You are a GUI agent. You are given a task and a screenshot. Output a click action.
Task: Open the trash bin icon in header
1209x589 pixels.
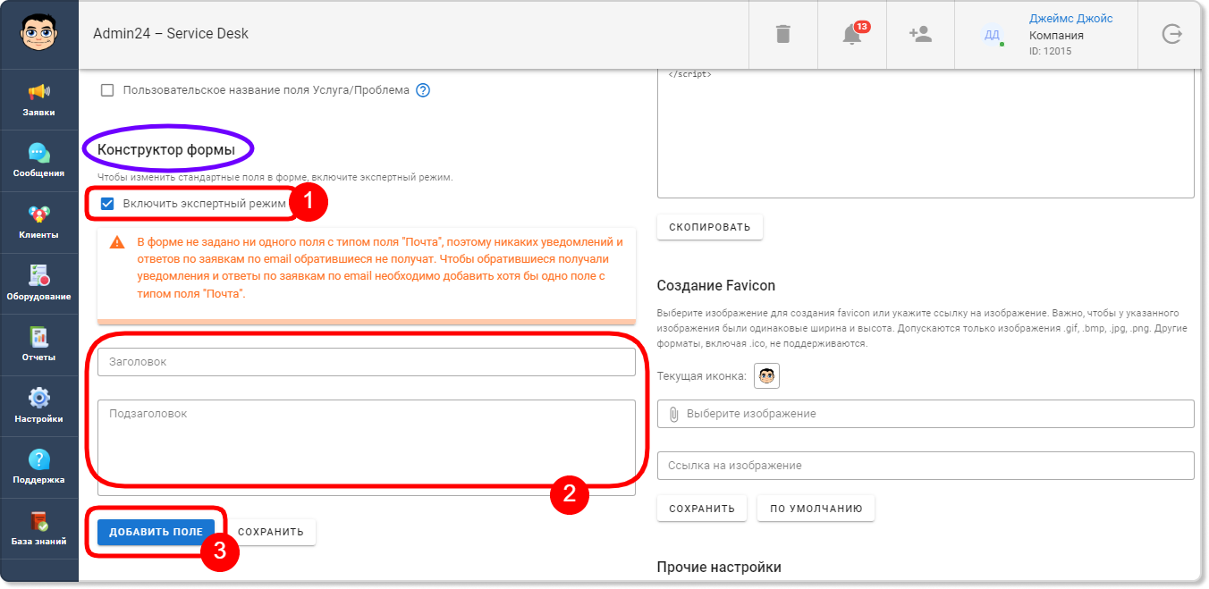(782, 34)
